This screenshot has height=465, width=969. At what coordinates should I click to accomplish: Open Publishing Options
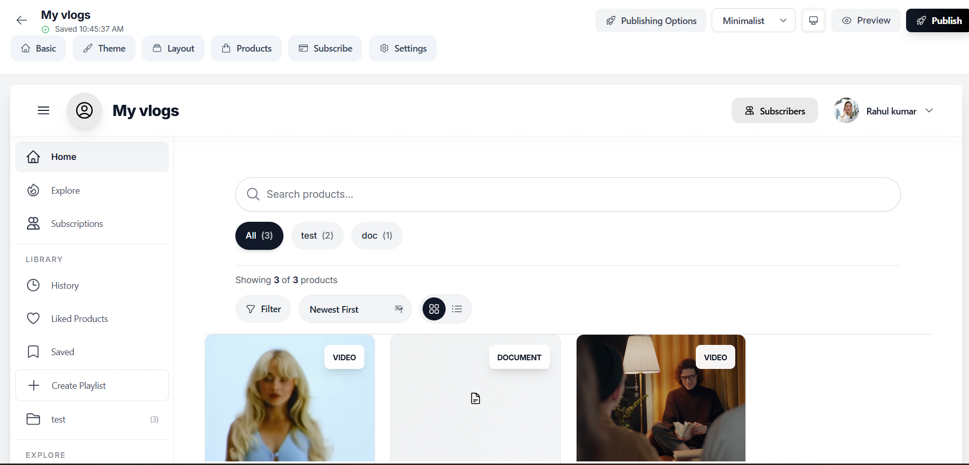(650, 20)
